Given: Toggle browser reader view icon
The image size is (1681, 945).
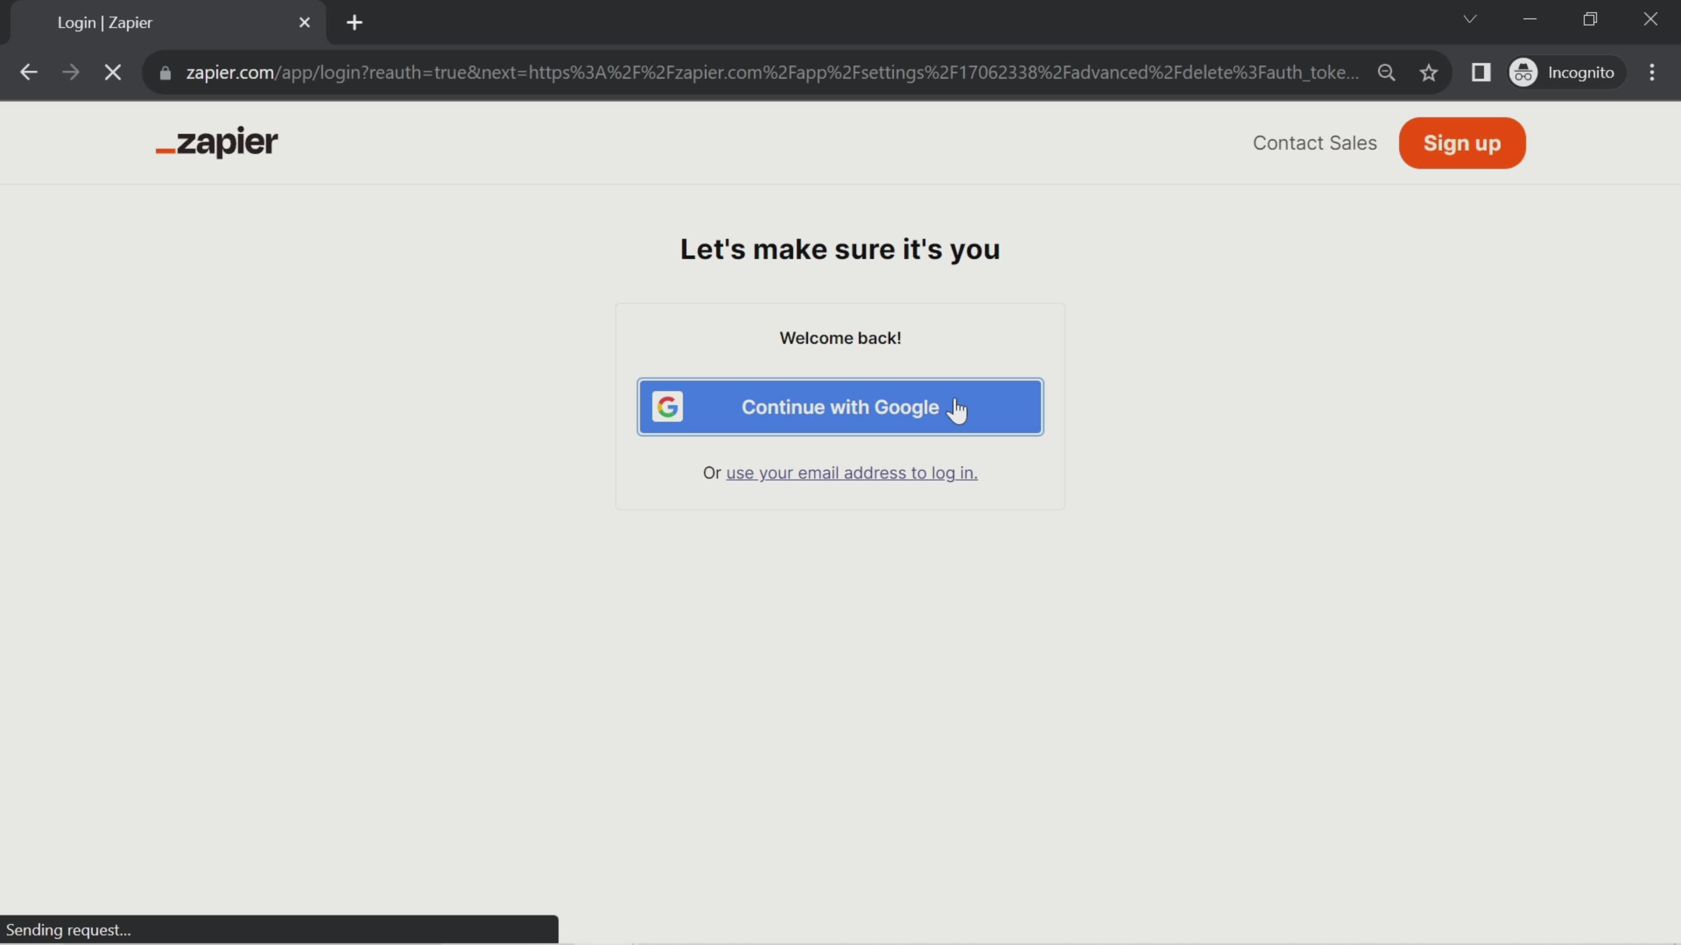Looking at the screenshot, I should 1482,72.
